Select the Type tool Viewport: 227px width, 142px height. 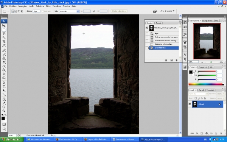click(x=4, y=86)
